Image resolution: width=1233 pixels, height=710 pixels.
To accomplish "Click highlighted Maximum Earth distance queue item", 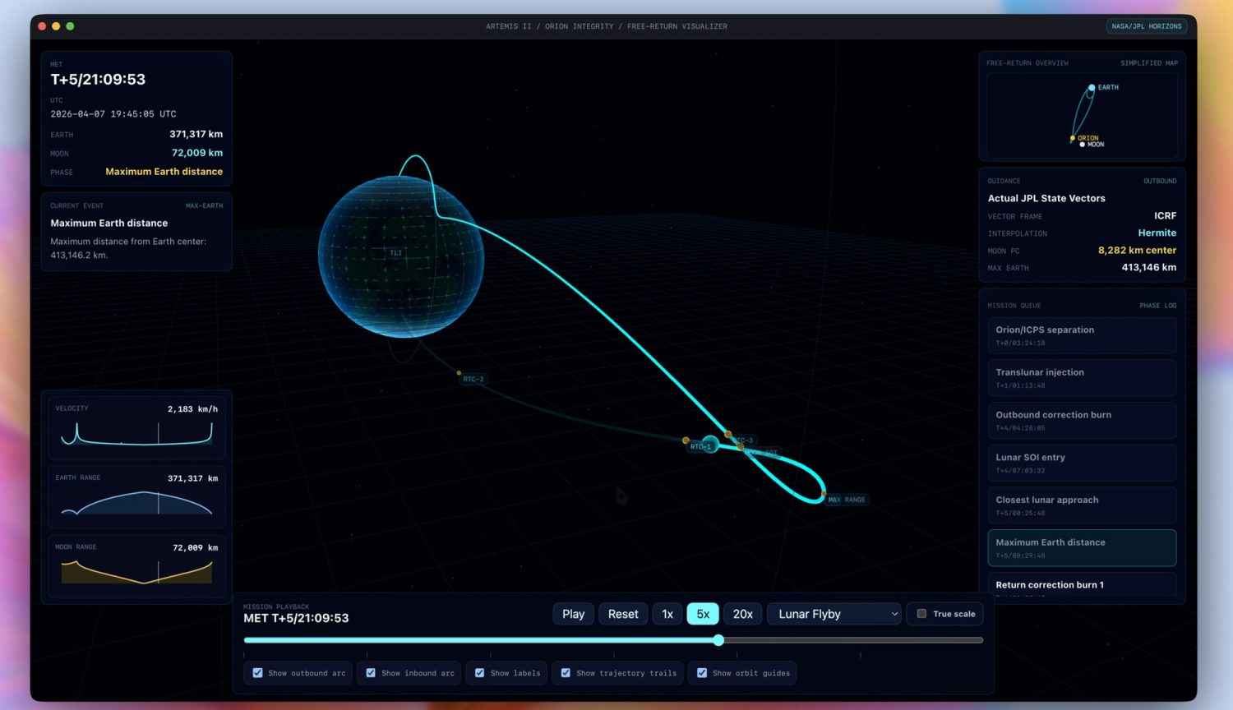I will (1082, 548).
